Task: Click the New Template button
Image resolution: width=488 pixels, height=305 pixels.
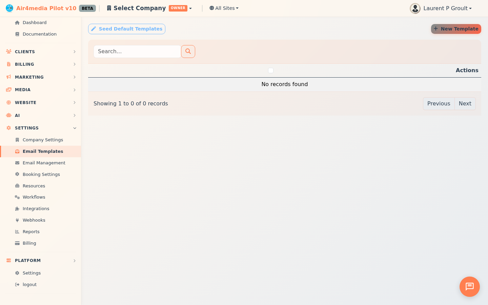Action: [456, 29]
